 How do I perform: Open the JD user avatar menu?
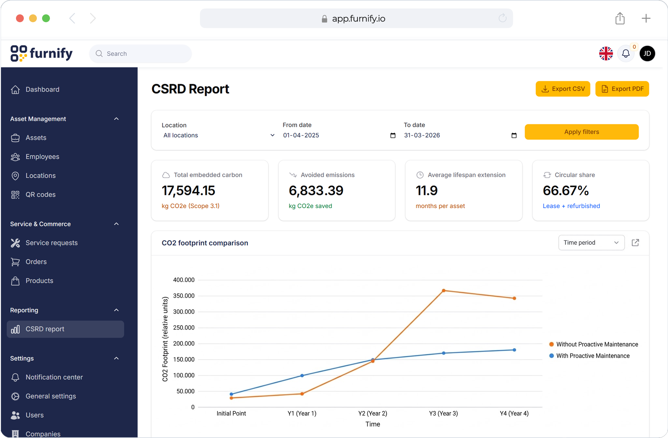[x=647, y=54]
